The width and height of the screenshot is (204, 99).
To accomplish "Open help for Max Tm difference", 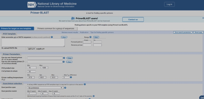I will pos(71,77).
